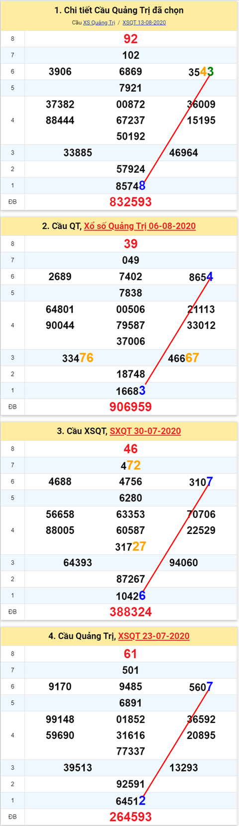
Task: Click the number 6280
Action: pos(130,497)
